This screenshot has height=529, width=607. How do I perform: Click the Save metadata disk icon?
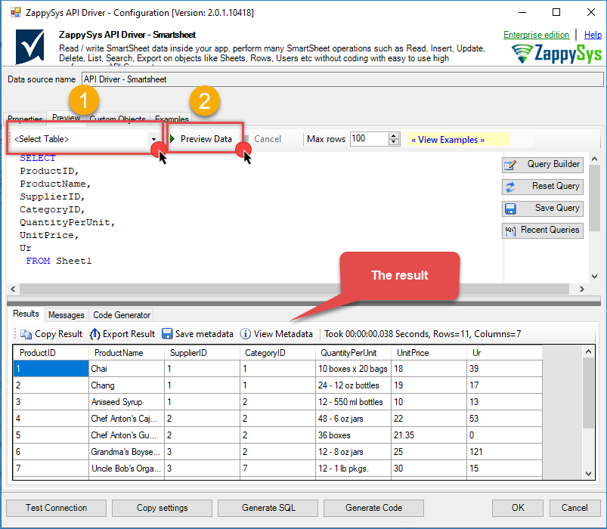tap(167, 333)
